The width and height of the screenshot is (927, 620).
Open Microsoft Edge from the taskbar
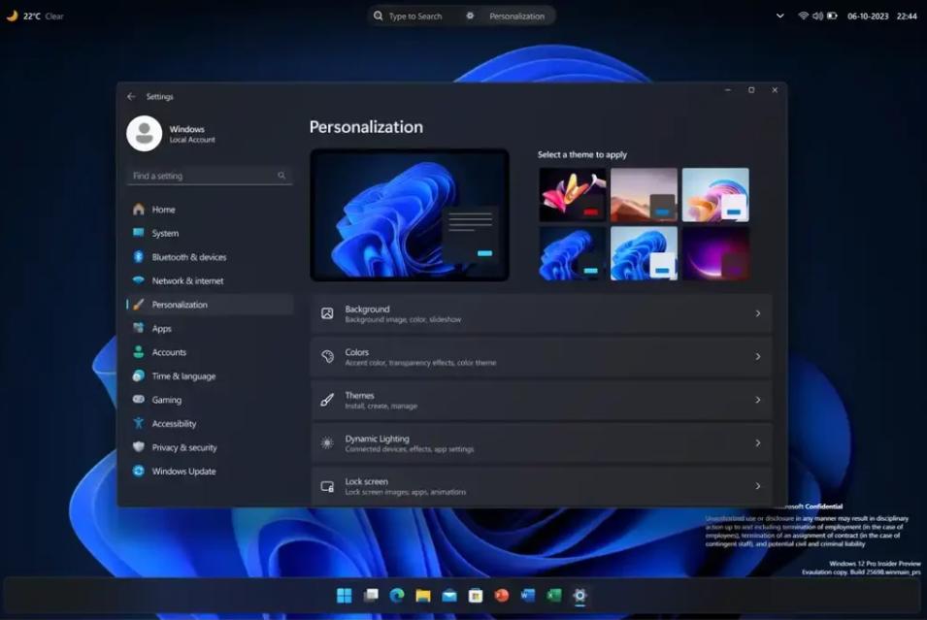tap(396, 596)
